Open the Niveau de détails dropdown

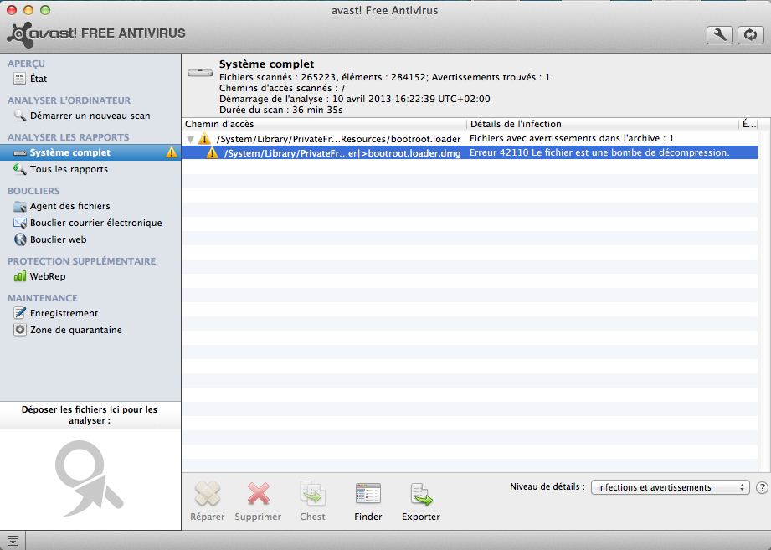pos(671,487)
